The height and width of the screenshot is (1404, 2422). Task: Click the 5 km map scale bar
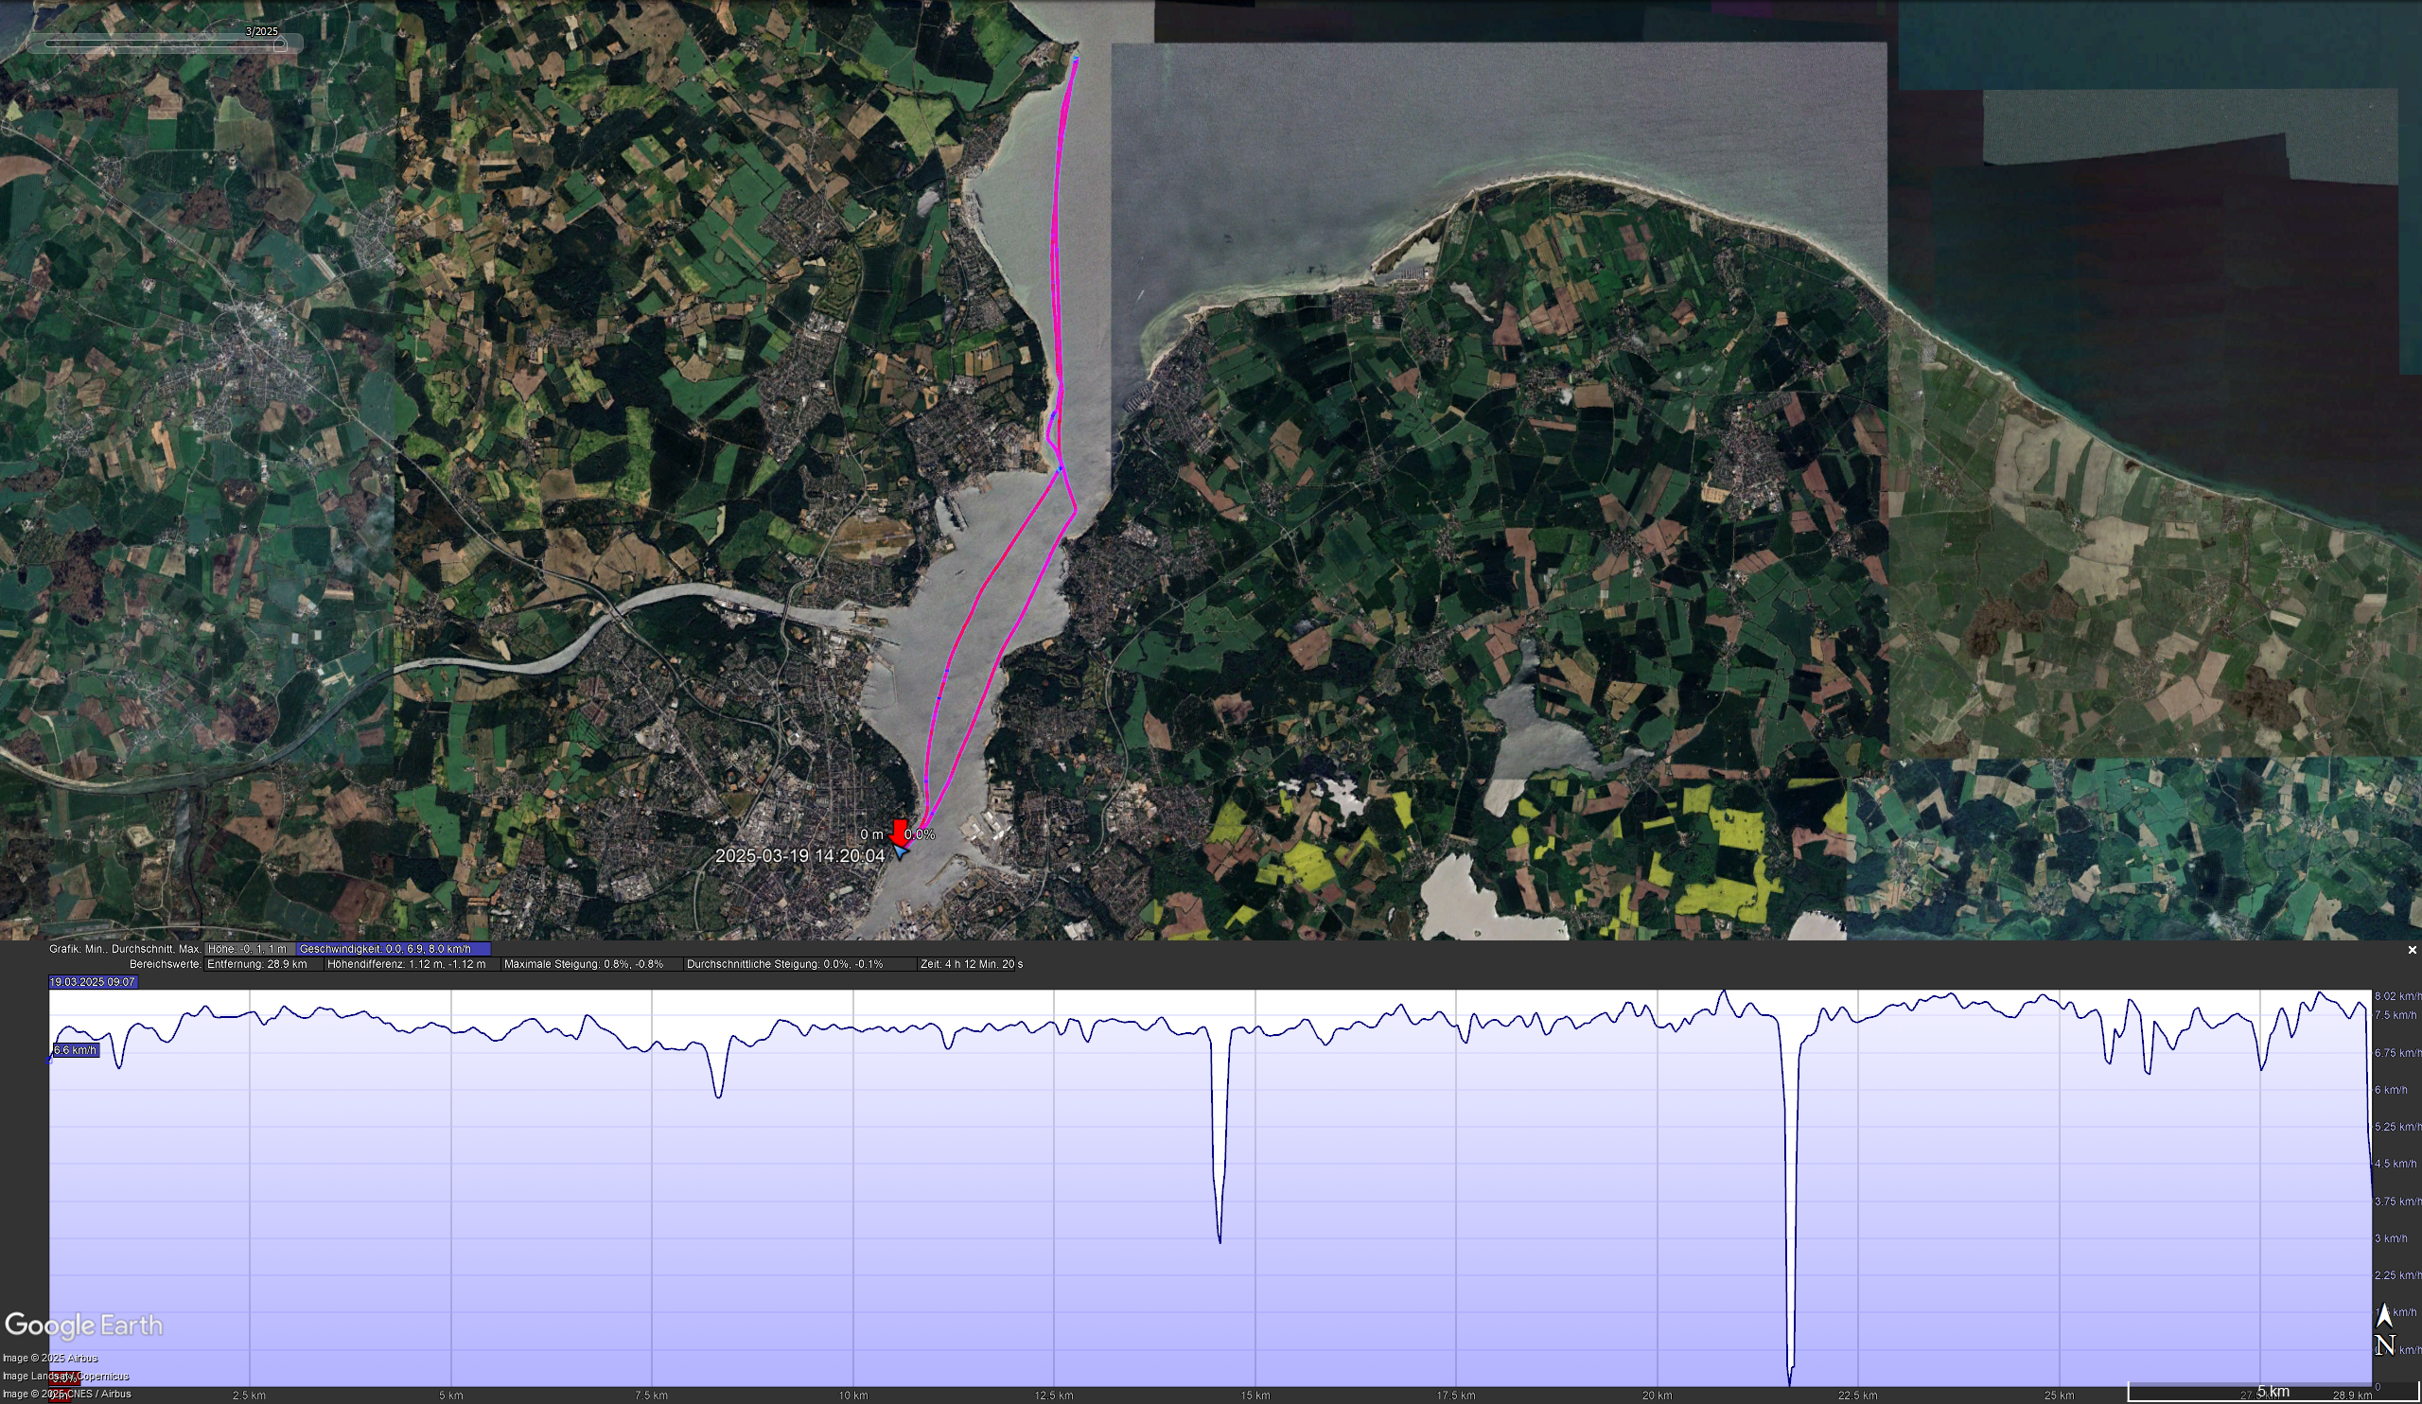[2273, 1392]
